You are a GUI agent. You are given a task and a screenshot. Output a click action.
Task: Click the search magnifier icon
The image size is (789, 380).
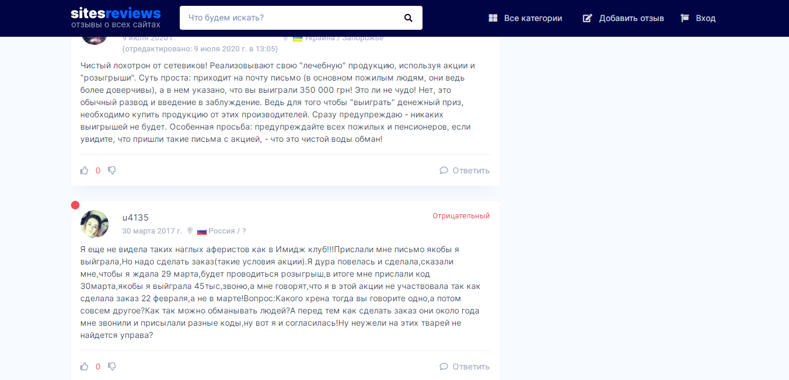pos(408,18)
